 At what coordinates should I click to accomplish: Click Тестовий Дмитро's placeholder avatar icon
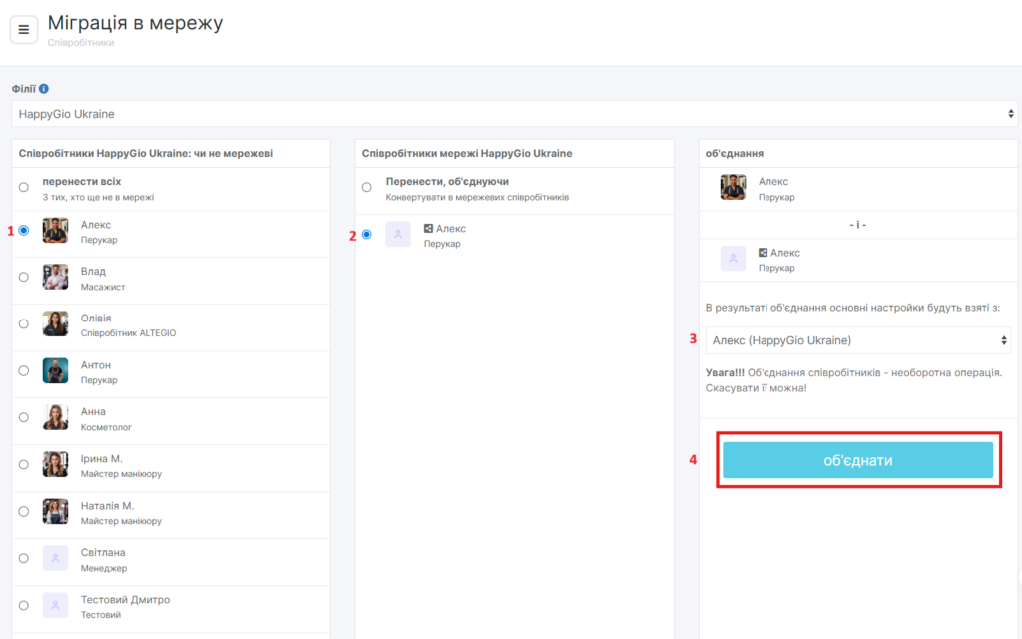point(55,605)
